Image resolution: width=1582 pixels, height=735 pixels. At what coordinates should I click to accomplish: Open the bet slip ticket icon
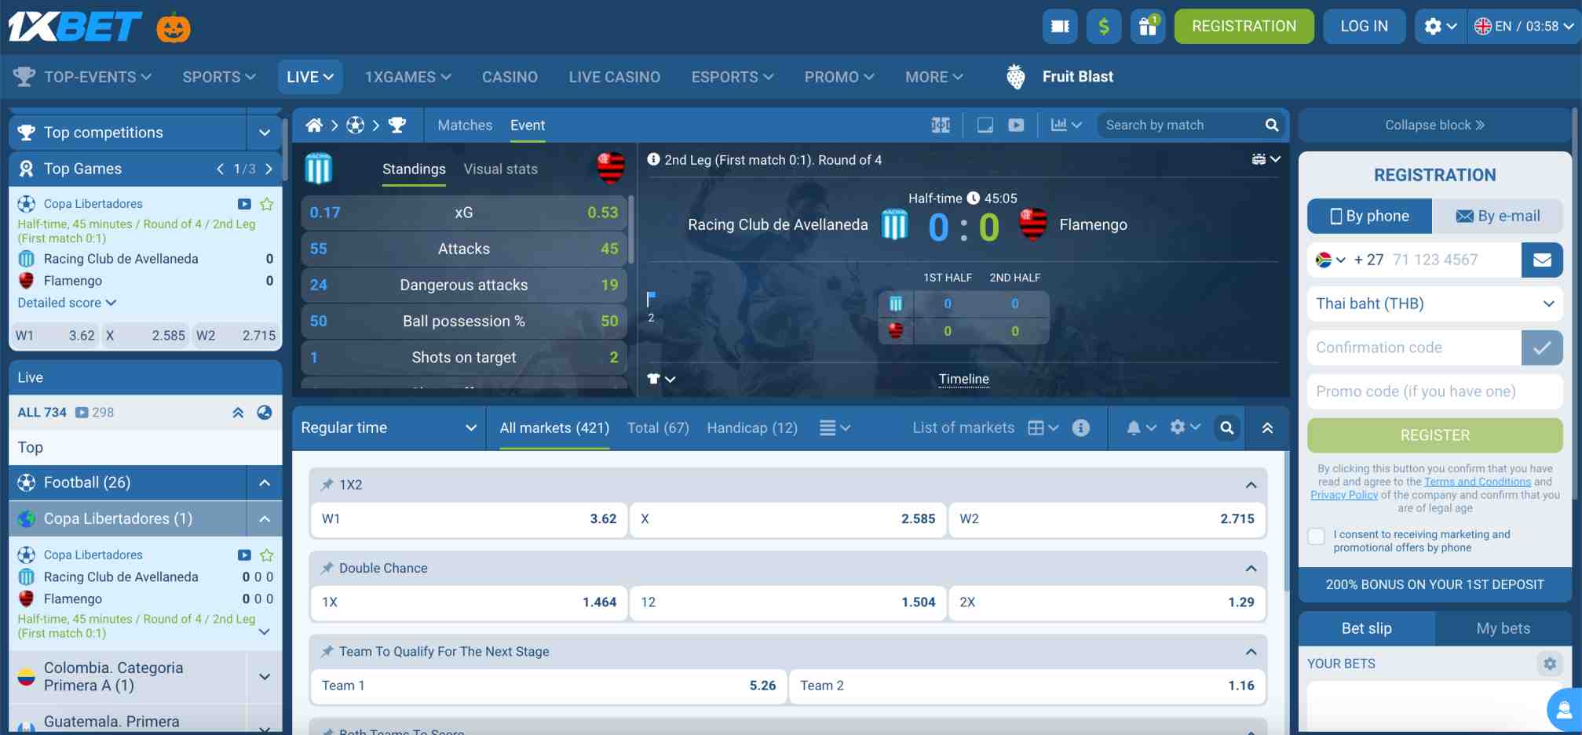coord(1060,26)
